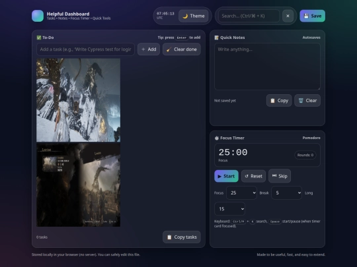
Task: Skip to the next timer round
Action: [280, 176]
